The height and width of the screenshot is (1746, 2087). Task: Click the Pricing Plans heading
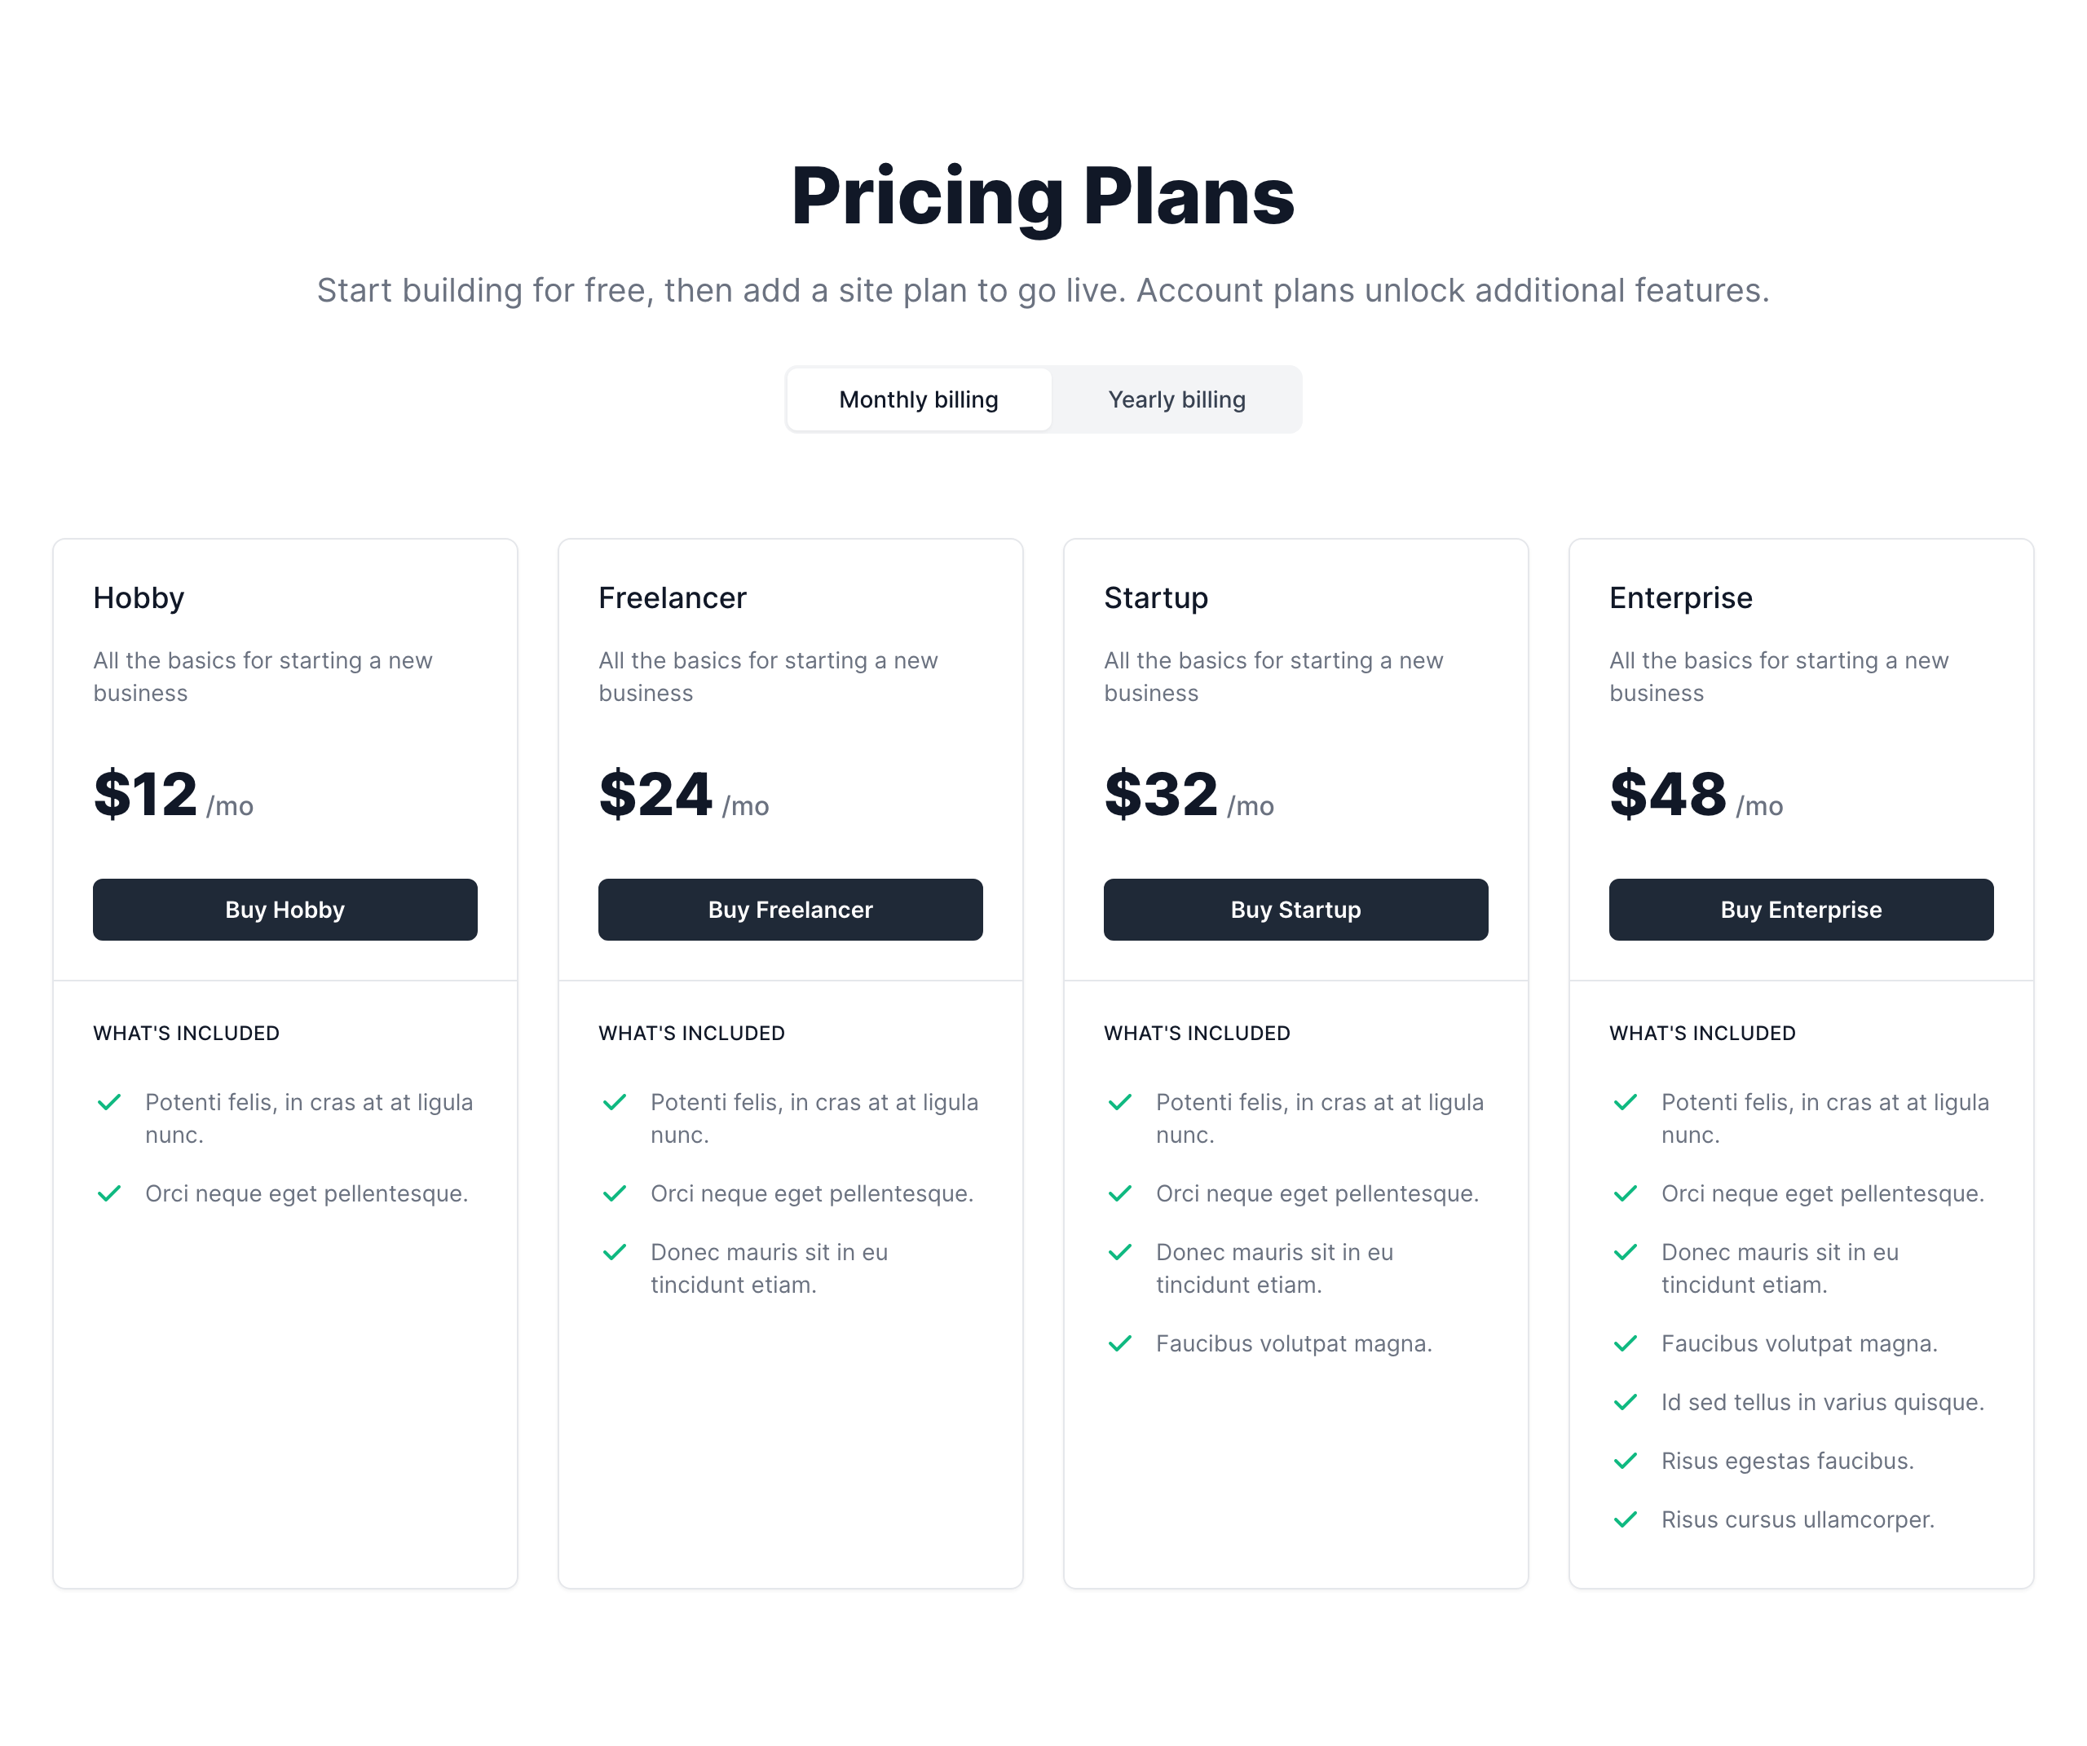tap(1043, 196)
